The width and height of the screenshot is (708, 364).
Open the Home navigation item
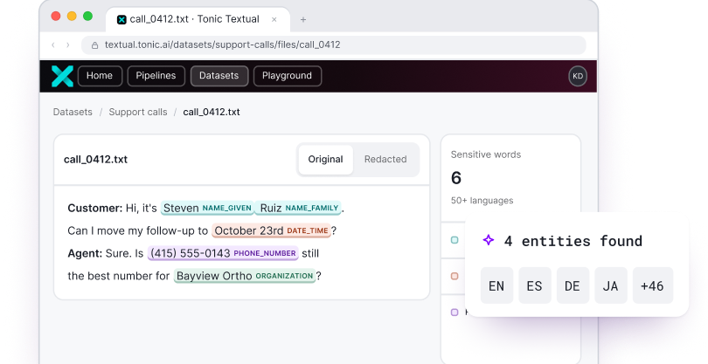(x=100, y=76)
